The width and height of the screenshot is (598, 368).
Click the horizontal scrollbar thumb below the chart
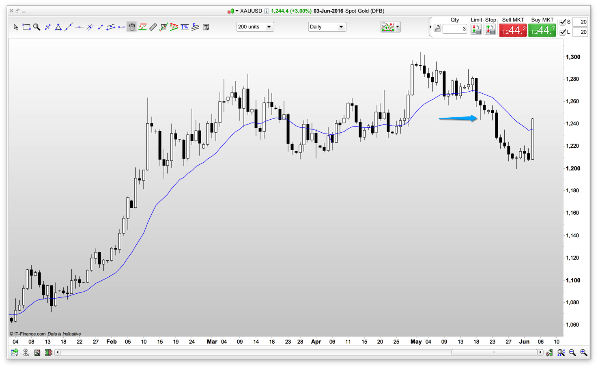pyautogui.click(x=494, y=352)
